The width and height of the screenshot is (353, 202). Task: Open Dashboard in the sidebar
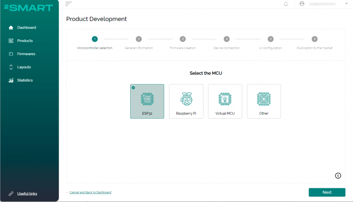coord(26,27)
